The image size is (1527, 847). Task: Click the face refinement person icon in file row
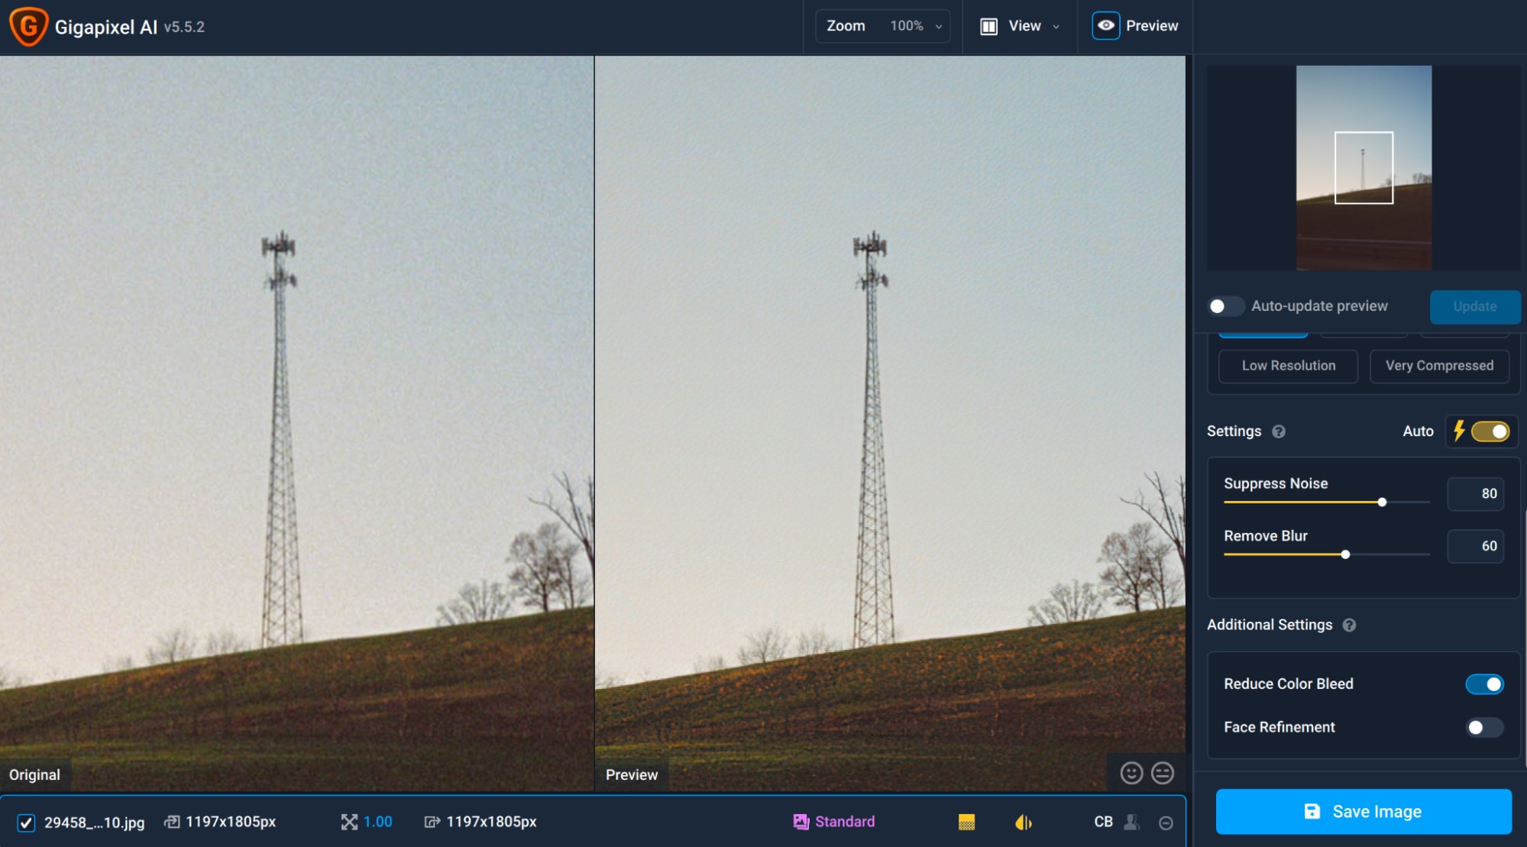(1132, 822)
